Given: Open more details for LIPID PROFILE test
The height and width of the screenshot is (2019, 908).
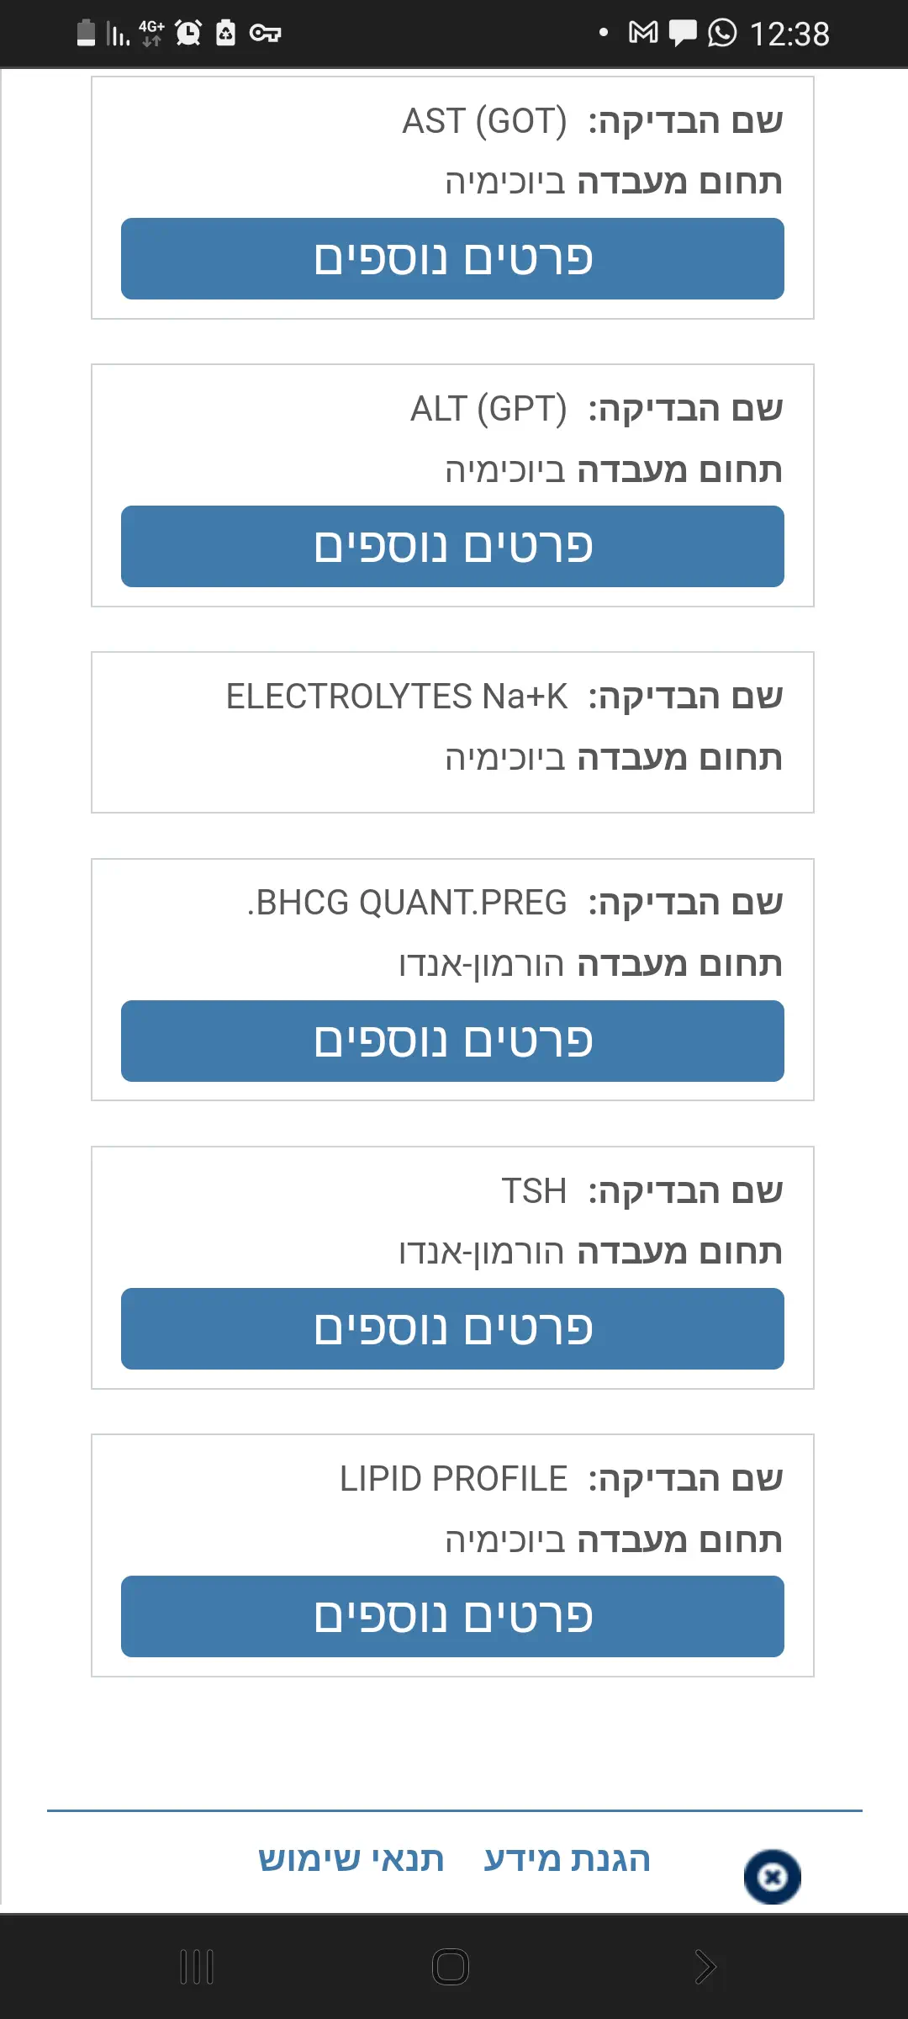Looking at the screenshot, I should point(452,1616).
